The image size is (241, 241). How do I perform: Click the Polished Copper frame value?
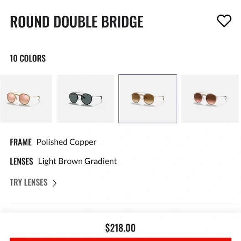pyautogui.click(x=66, y=143)
